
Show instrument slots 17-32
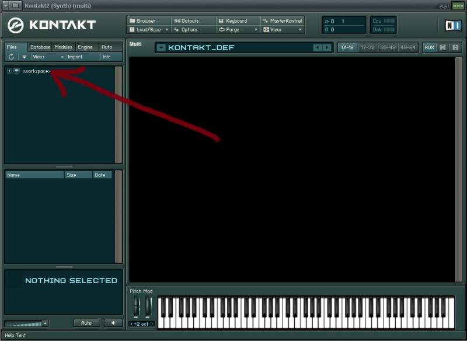coord(368,48)
